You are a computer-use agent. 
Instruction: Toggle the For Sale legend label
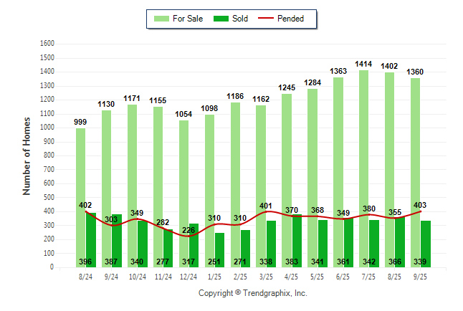tap(187, 19)
